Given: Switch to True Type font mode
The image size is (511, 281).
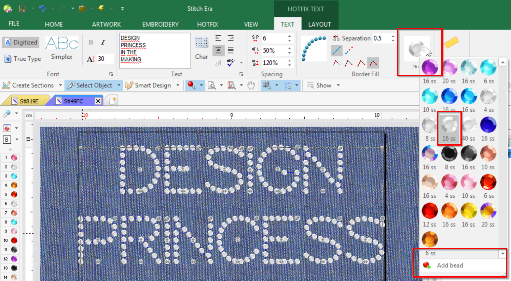Looking at the screenshot, I should (23, 59).
